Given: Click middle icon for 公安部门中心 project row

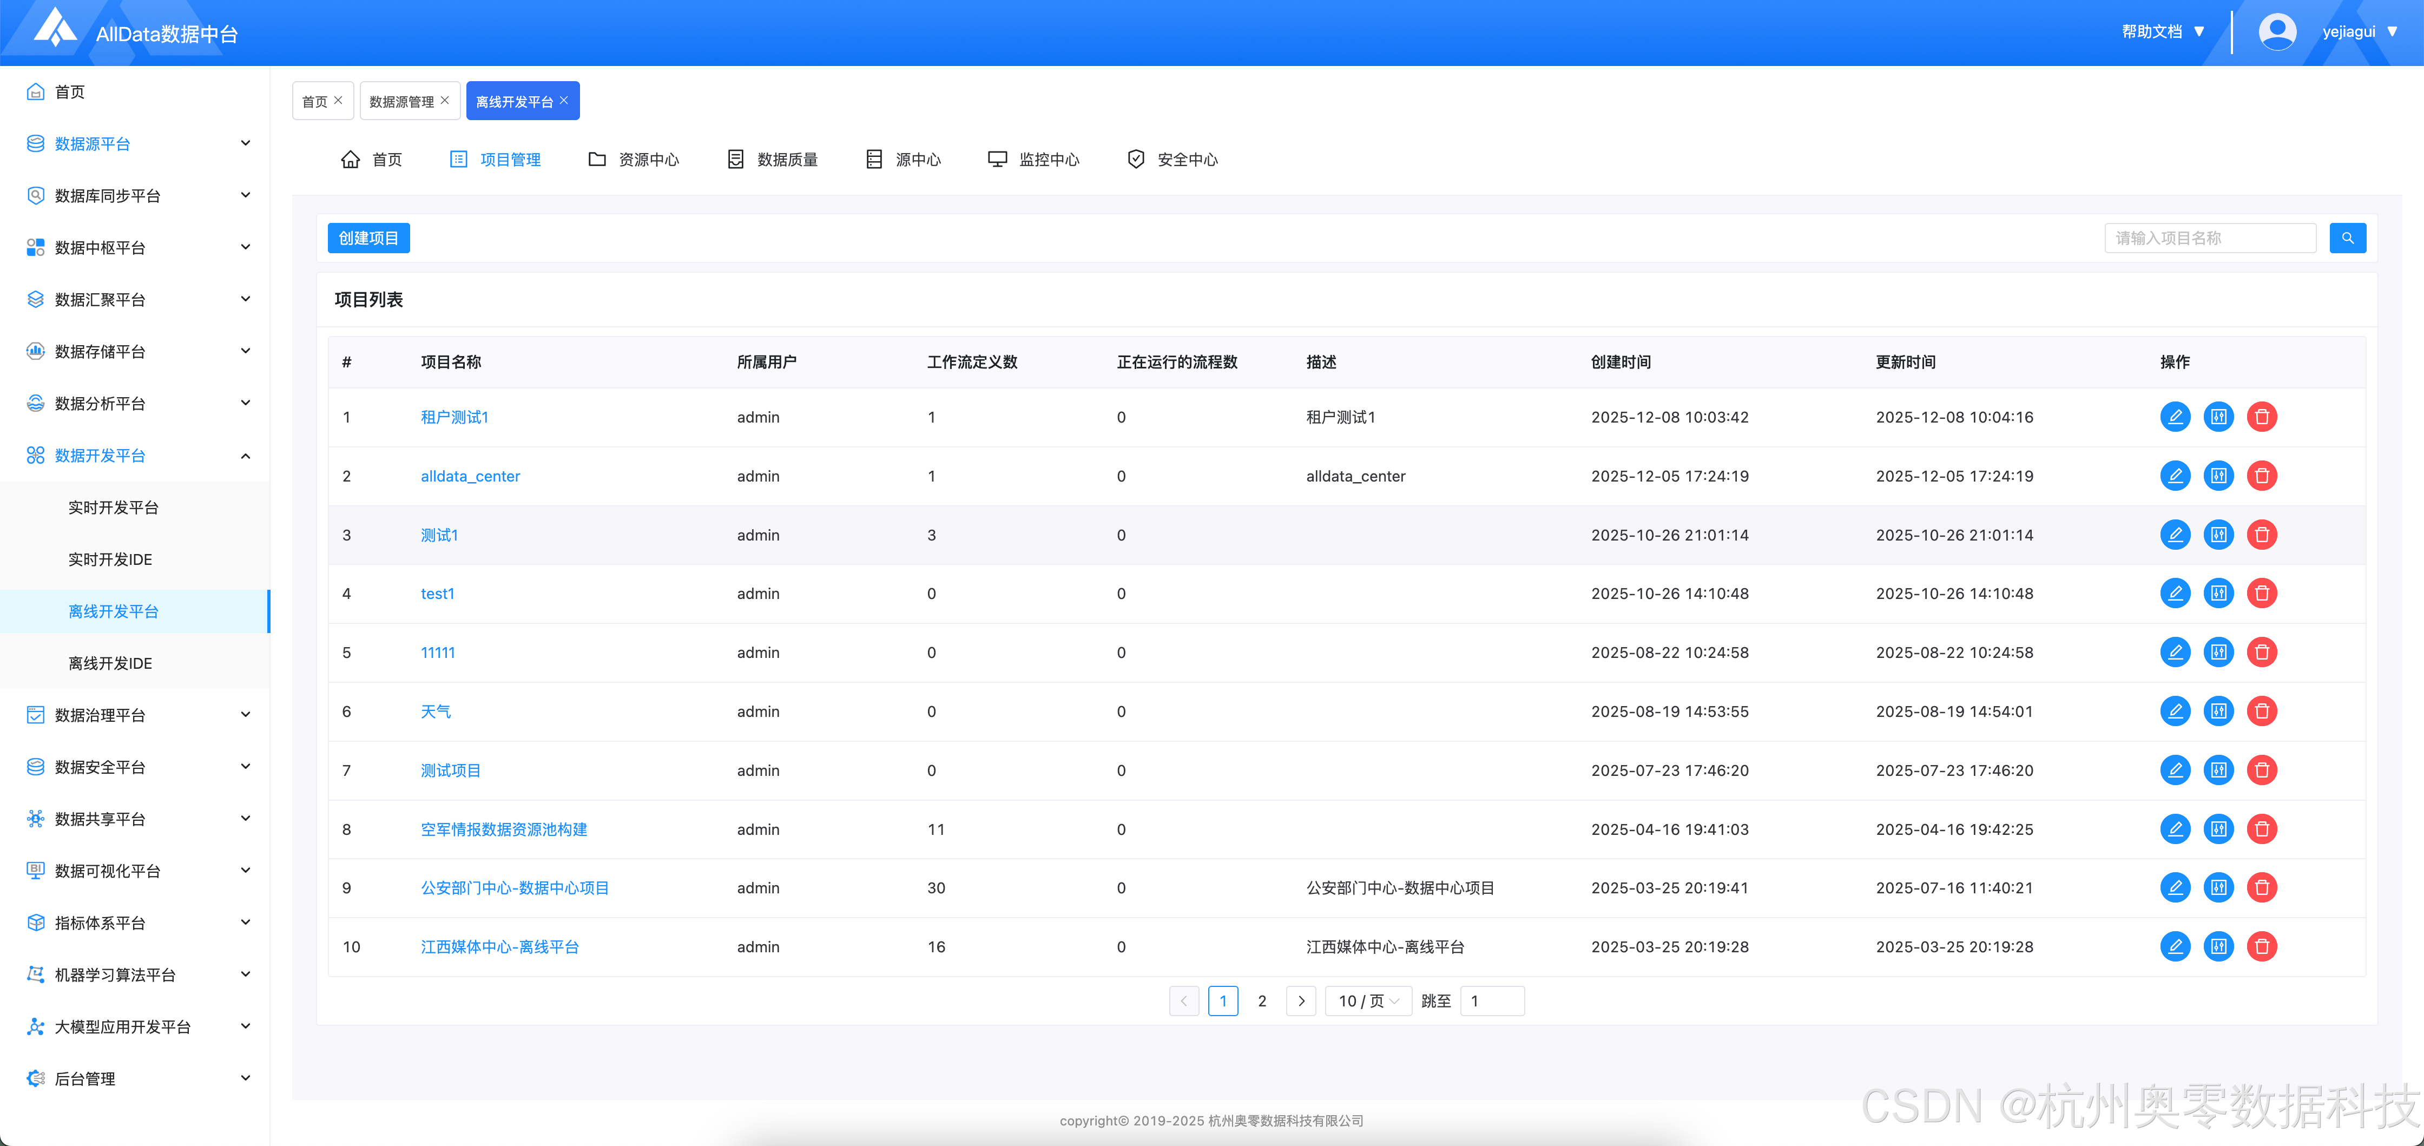Looking at the screenshot, I should pyautogui.click(x=2218, y=887).
